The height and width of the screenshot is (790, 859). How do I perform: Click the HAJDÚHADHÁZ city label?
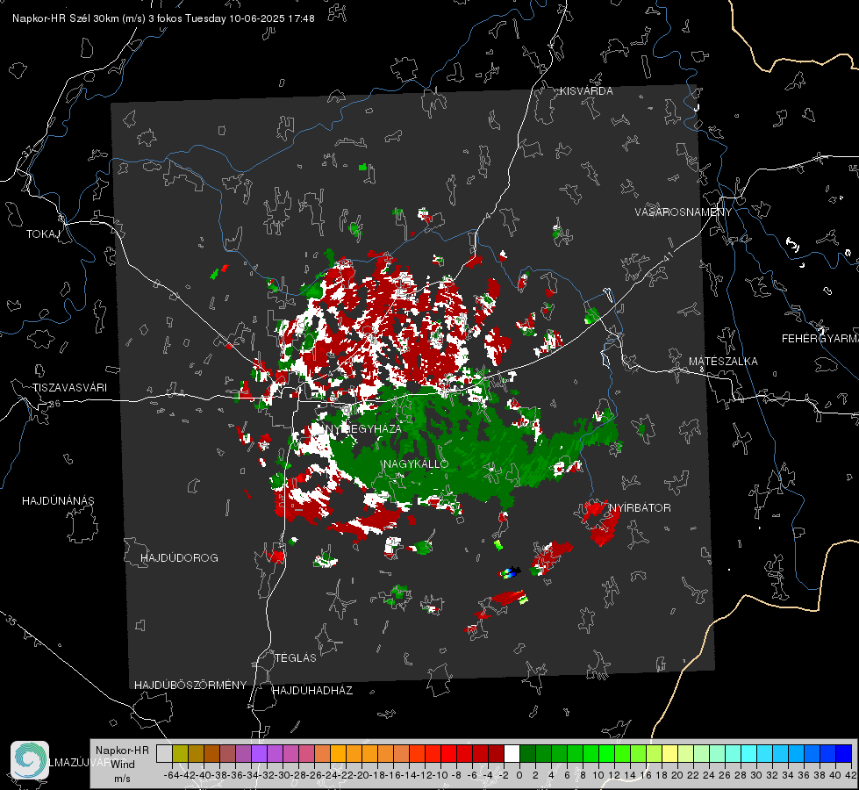click(312, 690)
